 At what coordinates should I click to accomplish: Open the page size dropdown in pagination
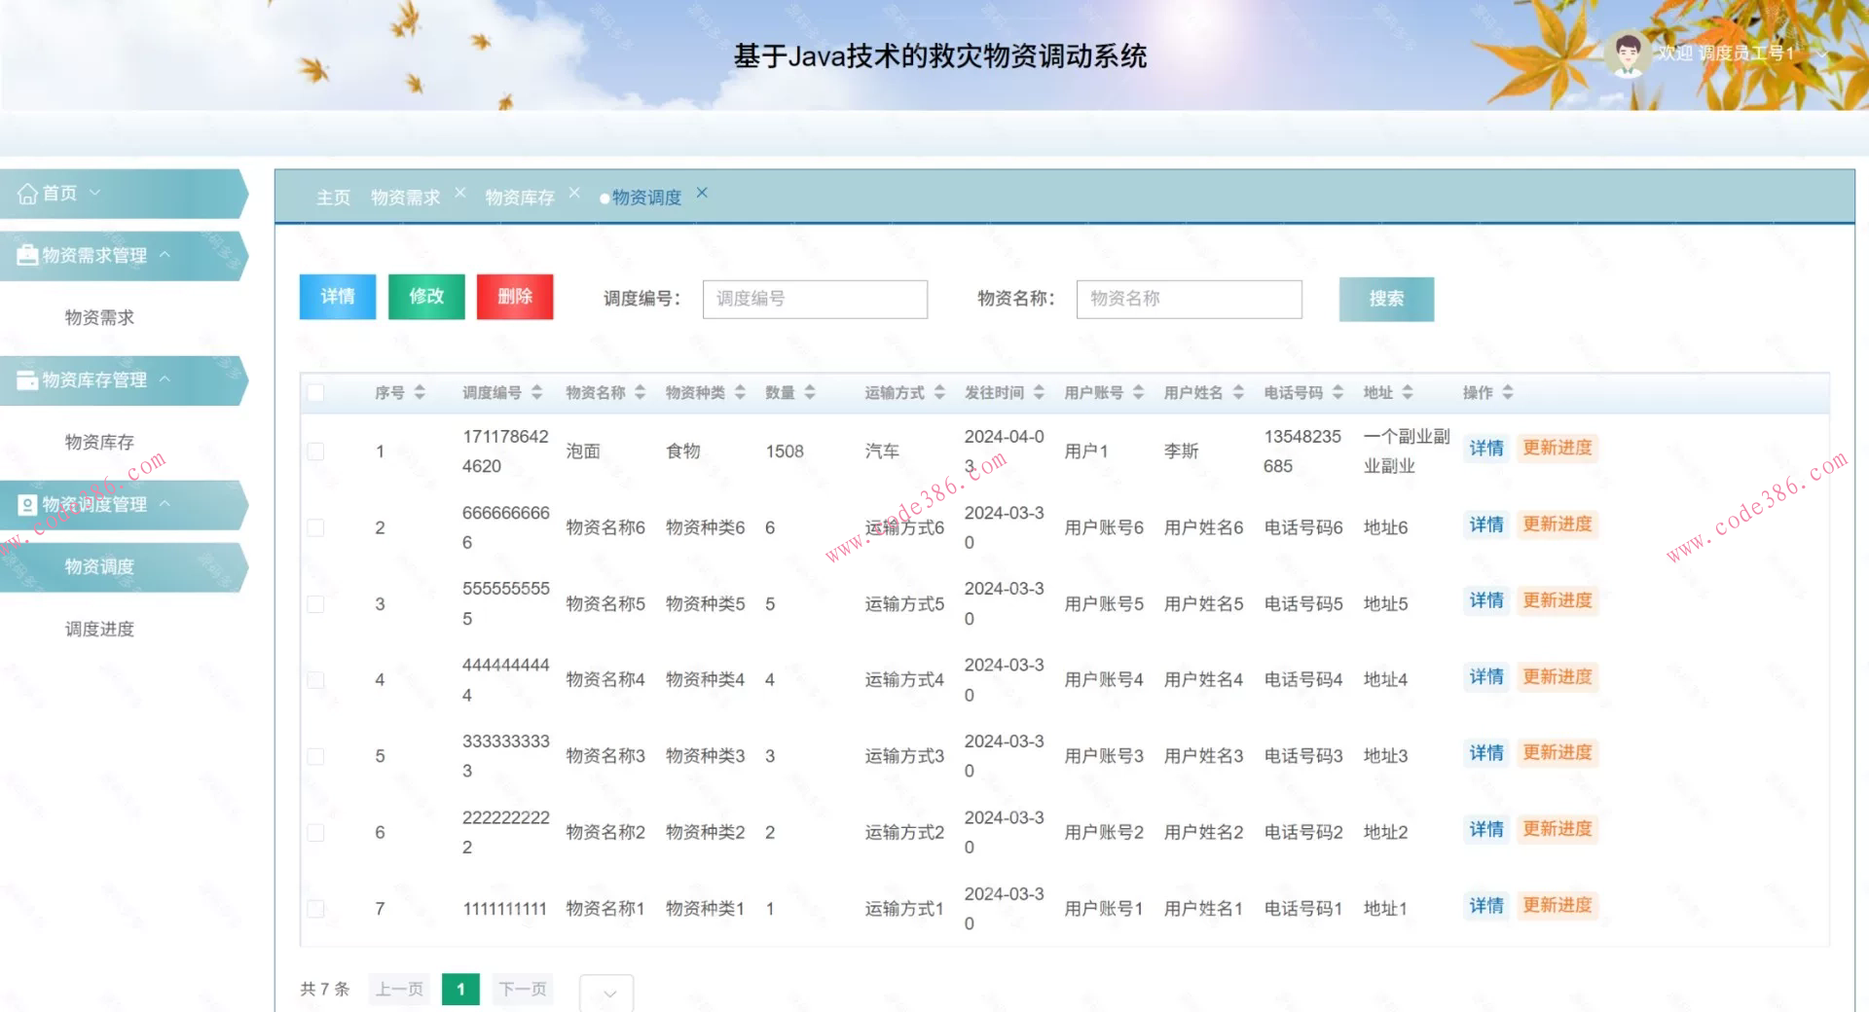(605, 991)
